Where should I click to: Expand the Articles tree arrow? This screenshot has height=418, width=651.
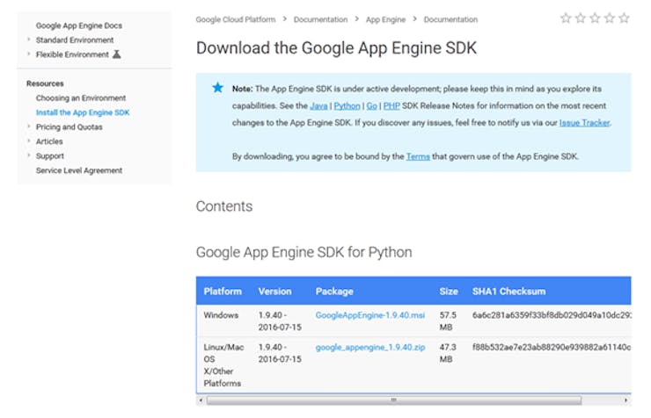[x=29, y=141]
